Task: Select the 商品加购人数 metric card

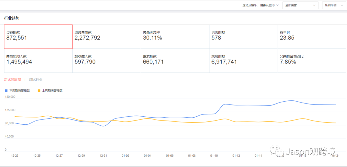Action: 38,61
